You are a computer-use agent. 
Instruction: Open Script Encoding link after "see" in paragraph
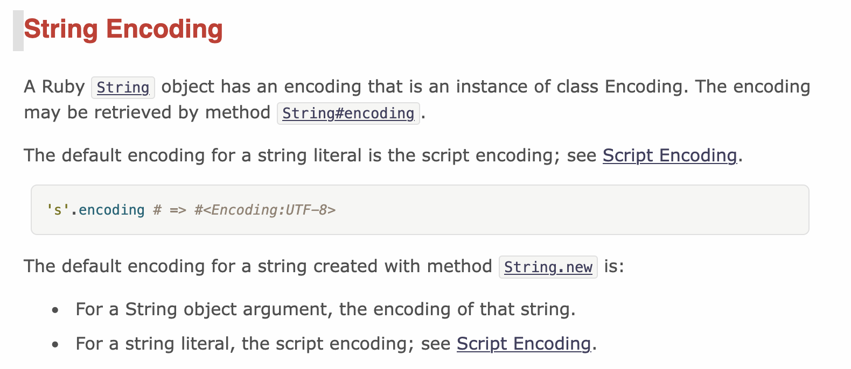point(669,155)
